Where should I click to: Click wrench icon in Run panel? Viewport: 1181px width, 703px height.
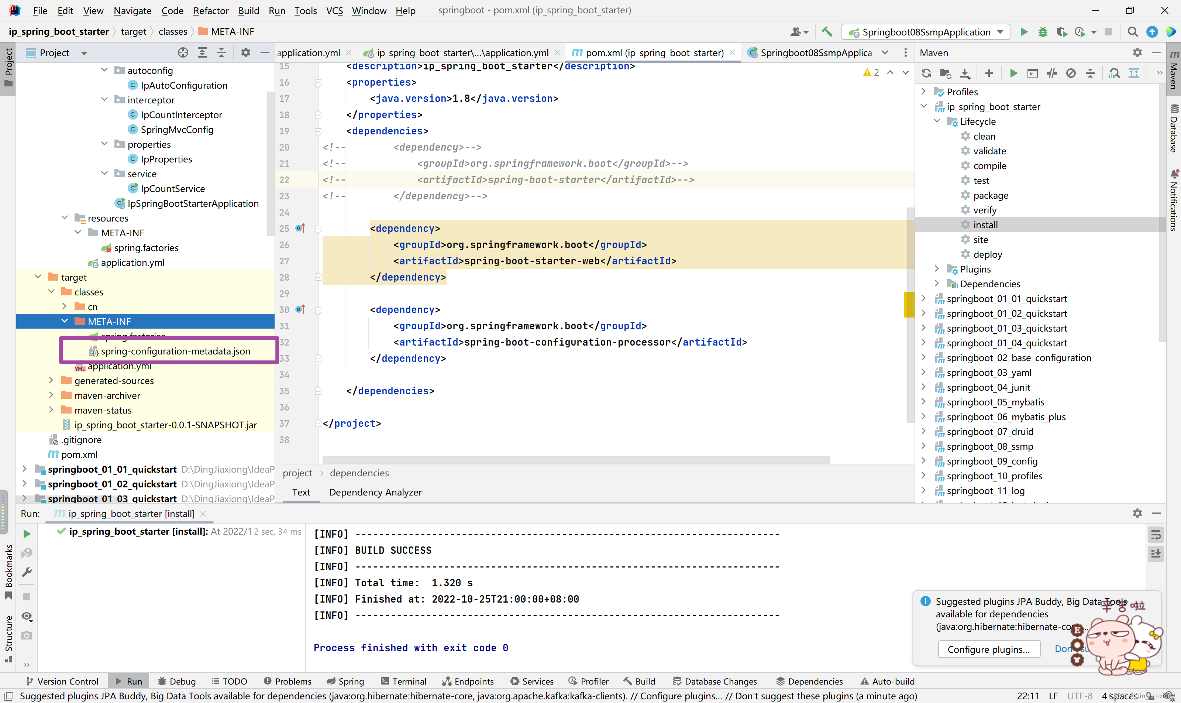[27, 572]
